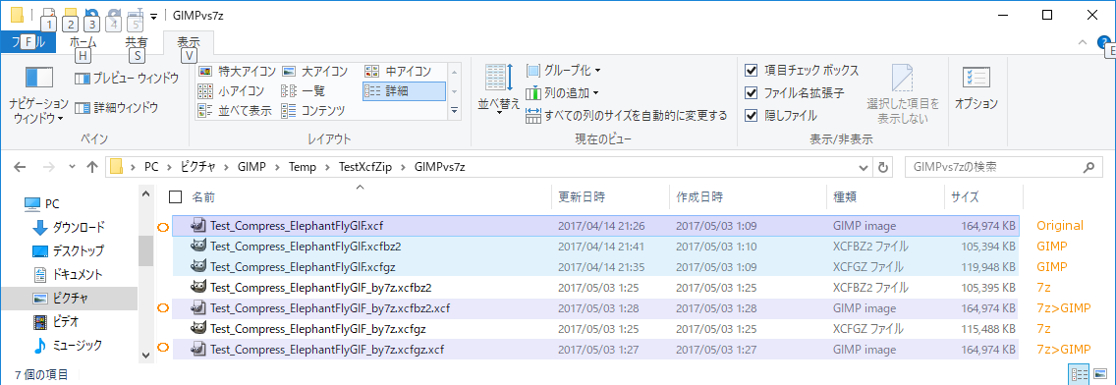Image resolution: width=1116 pixels, height=385 pixels.
Task: Open the sort by (並べ替え) menu
Action: [499, 89]
